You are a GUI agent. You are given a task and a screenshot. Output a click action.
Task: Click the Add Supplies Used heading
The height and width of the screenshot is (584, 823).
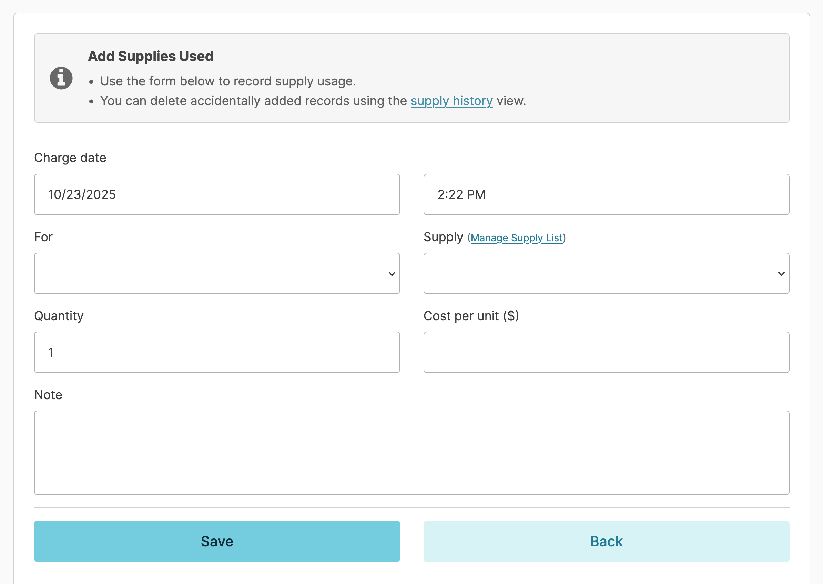pyautogui.click(x=151, y=56)
